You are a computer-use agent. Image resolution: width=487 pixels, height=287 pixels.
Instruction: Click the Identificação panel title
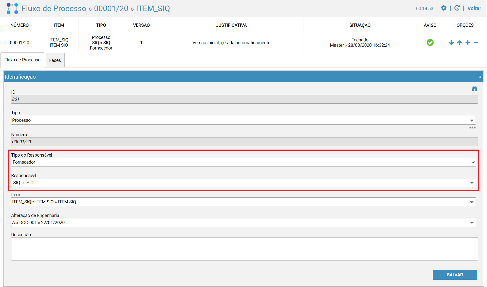coord(20,77)
